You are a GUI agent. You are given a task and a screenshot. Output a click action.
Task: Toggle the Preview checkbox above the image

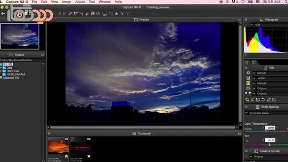point(136,20)
